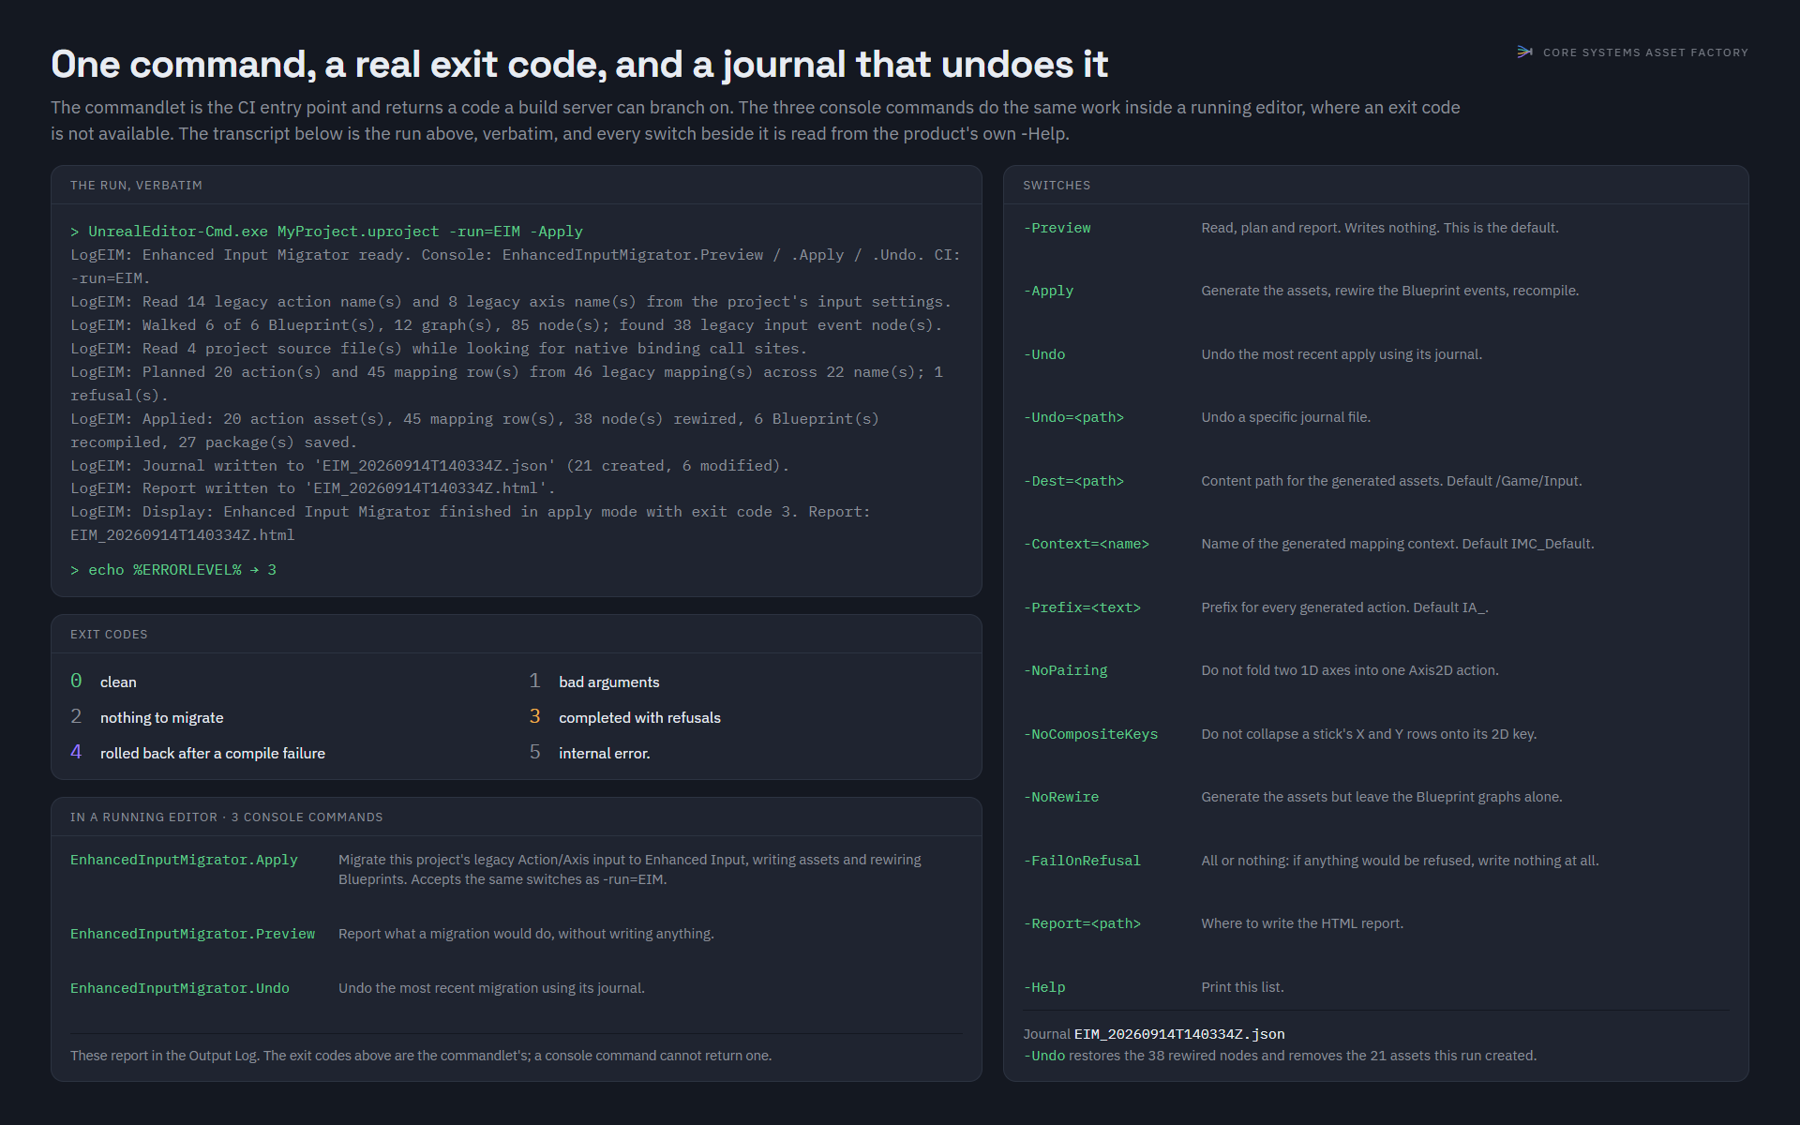Click the echo %ERRORLEVEL% line
Image resolution: width=1800 pixels, height=1125 pixels.
[x=173, y=570]
